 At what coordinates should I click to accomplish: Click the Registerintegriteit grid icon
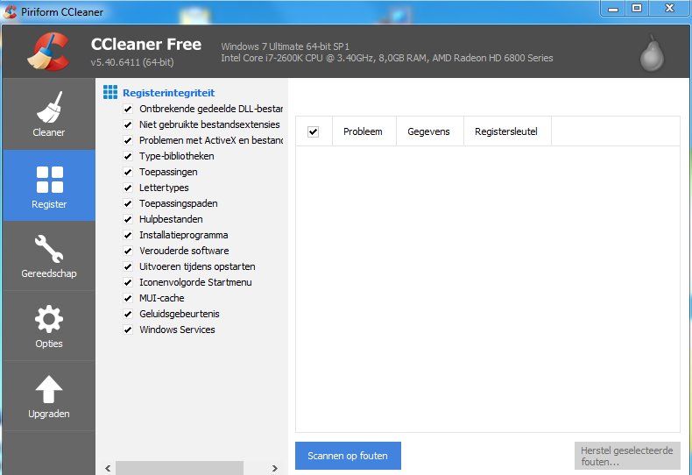pos(110,92)
